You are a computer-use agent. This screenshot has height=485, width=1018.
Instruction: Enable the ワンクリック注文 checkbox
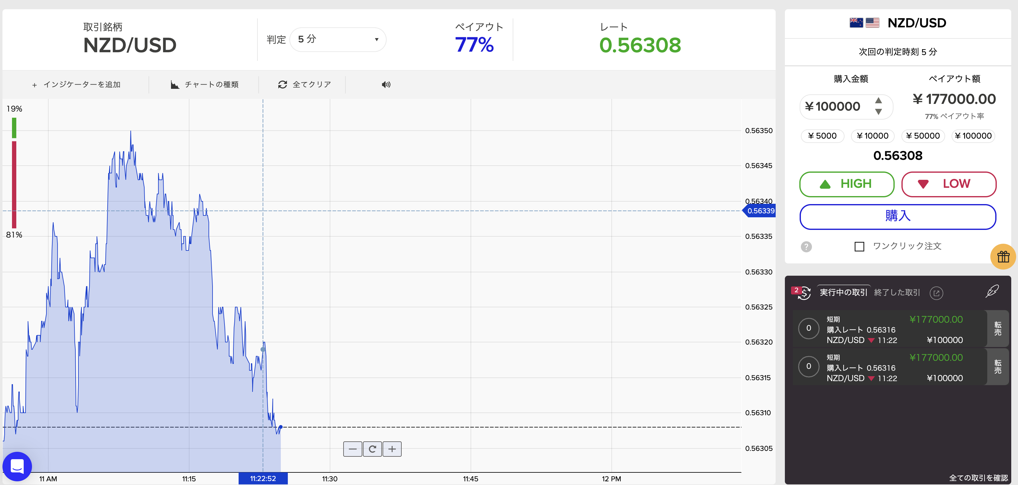tap(859, 247)
